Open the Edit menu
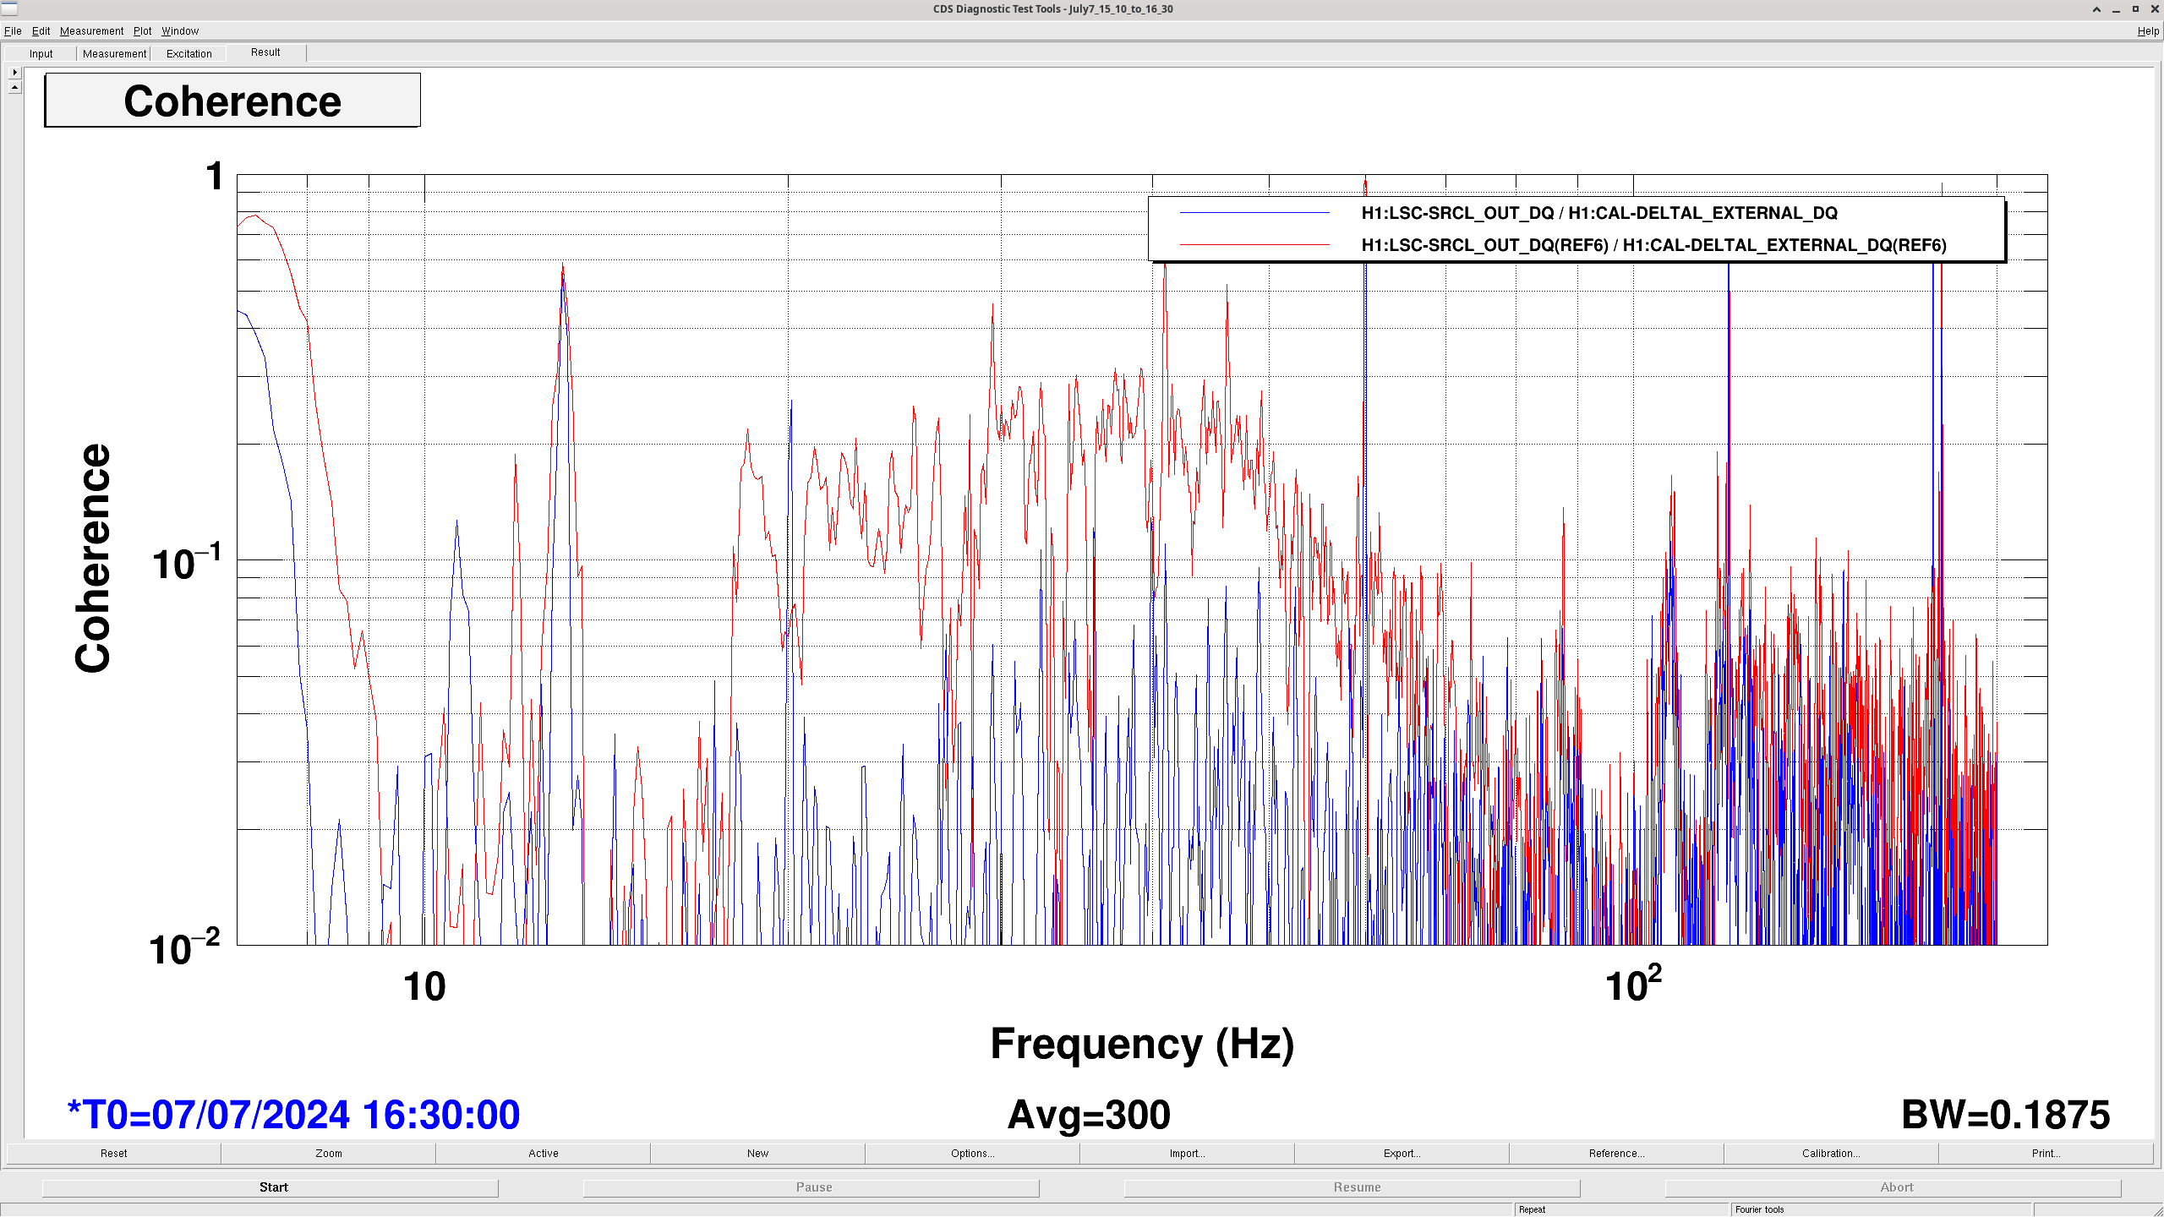This screenshot has width=2164, height=1217. pyautogui.click(x=41, y=31)
